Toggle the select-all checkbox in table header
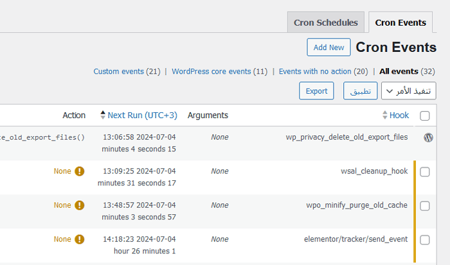This screenshot has width=450, height=265. [424, 116]
